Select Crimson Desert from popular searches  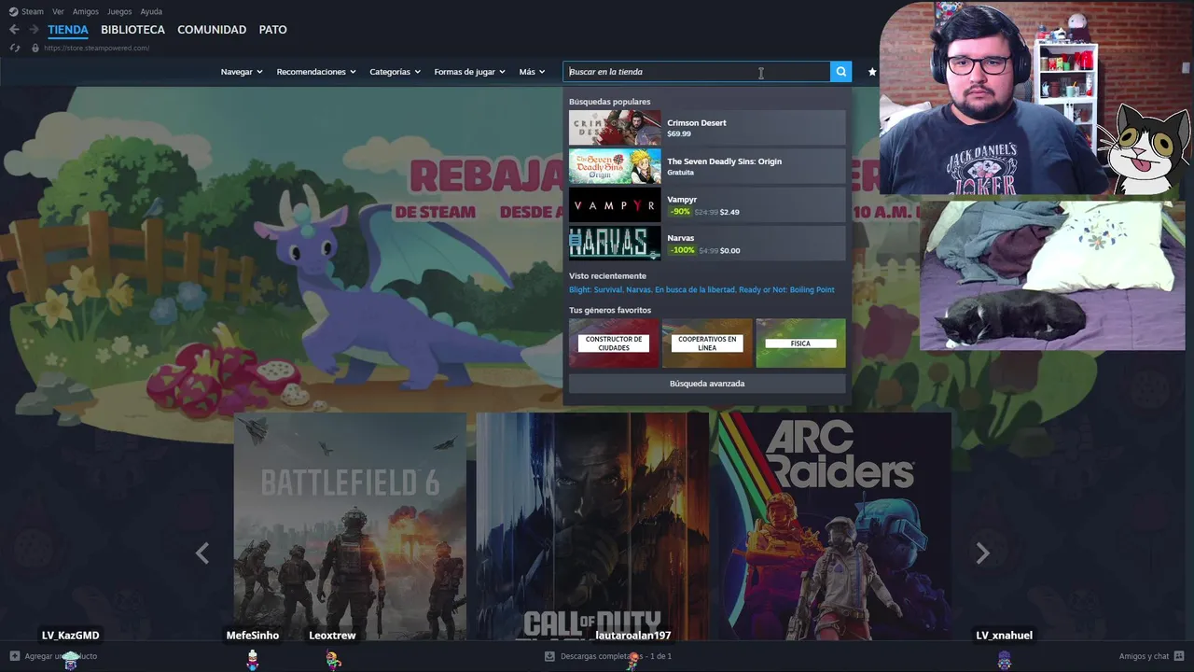(707, 128)
